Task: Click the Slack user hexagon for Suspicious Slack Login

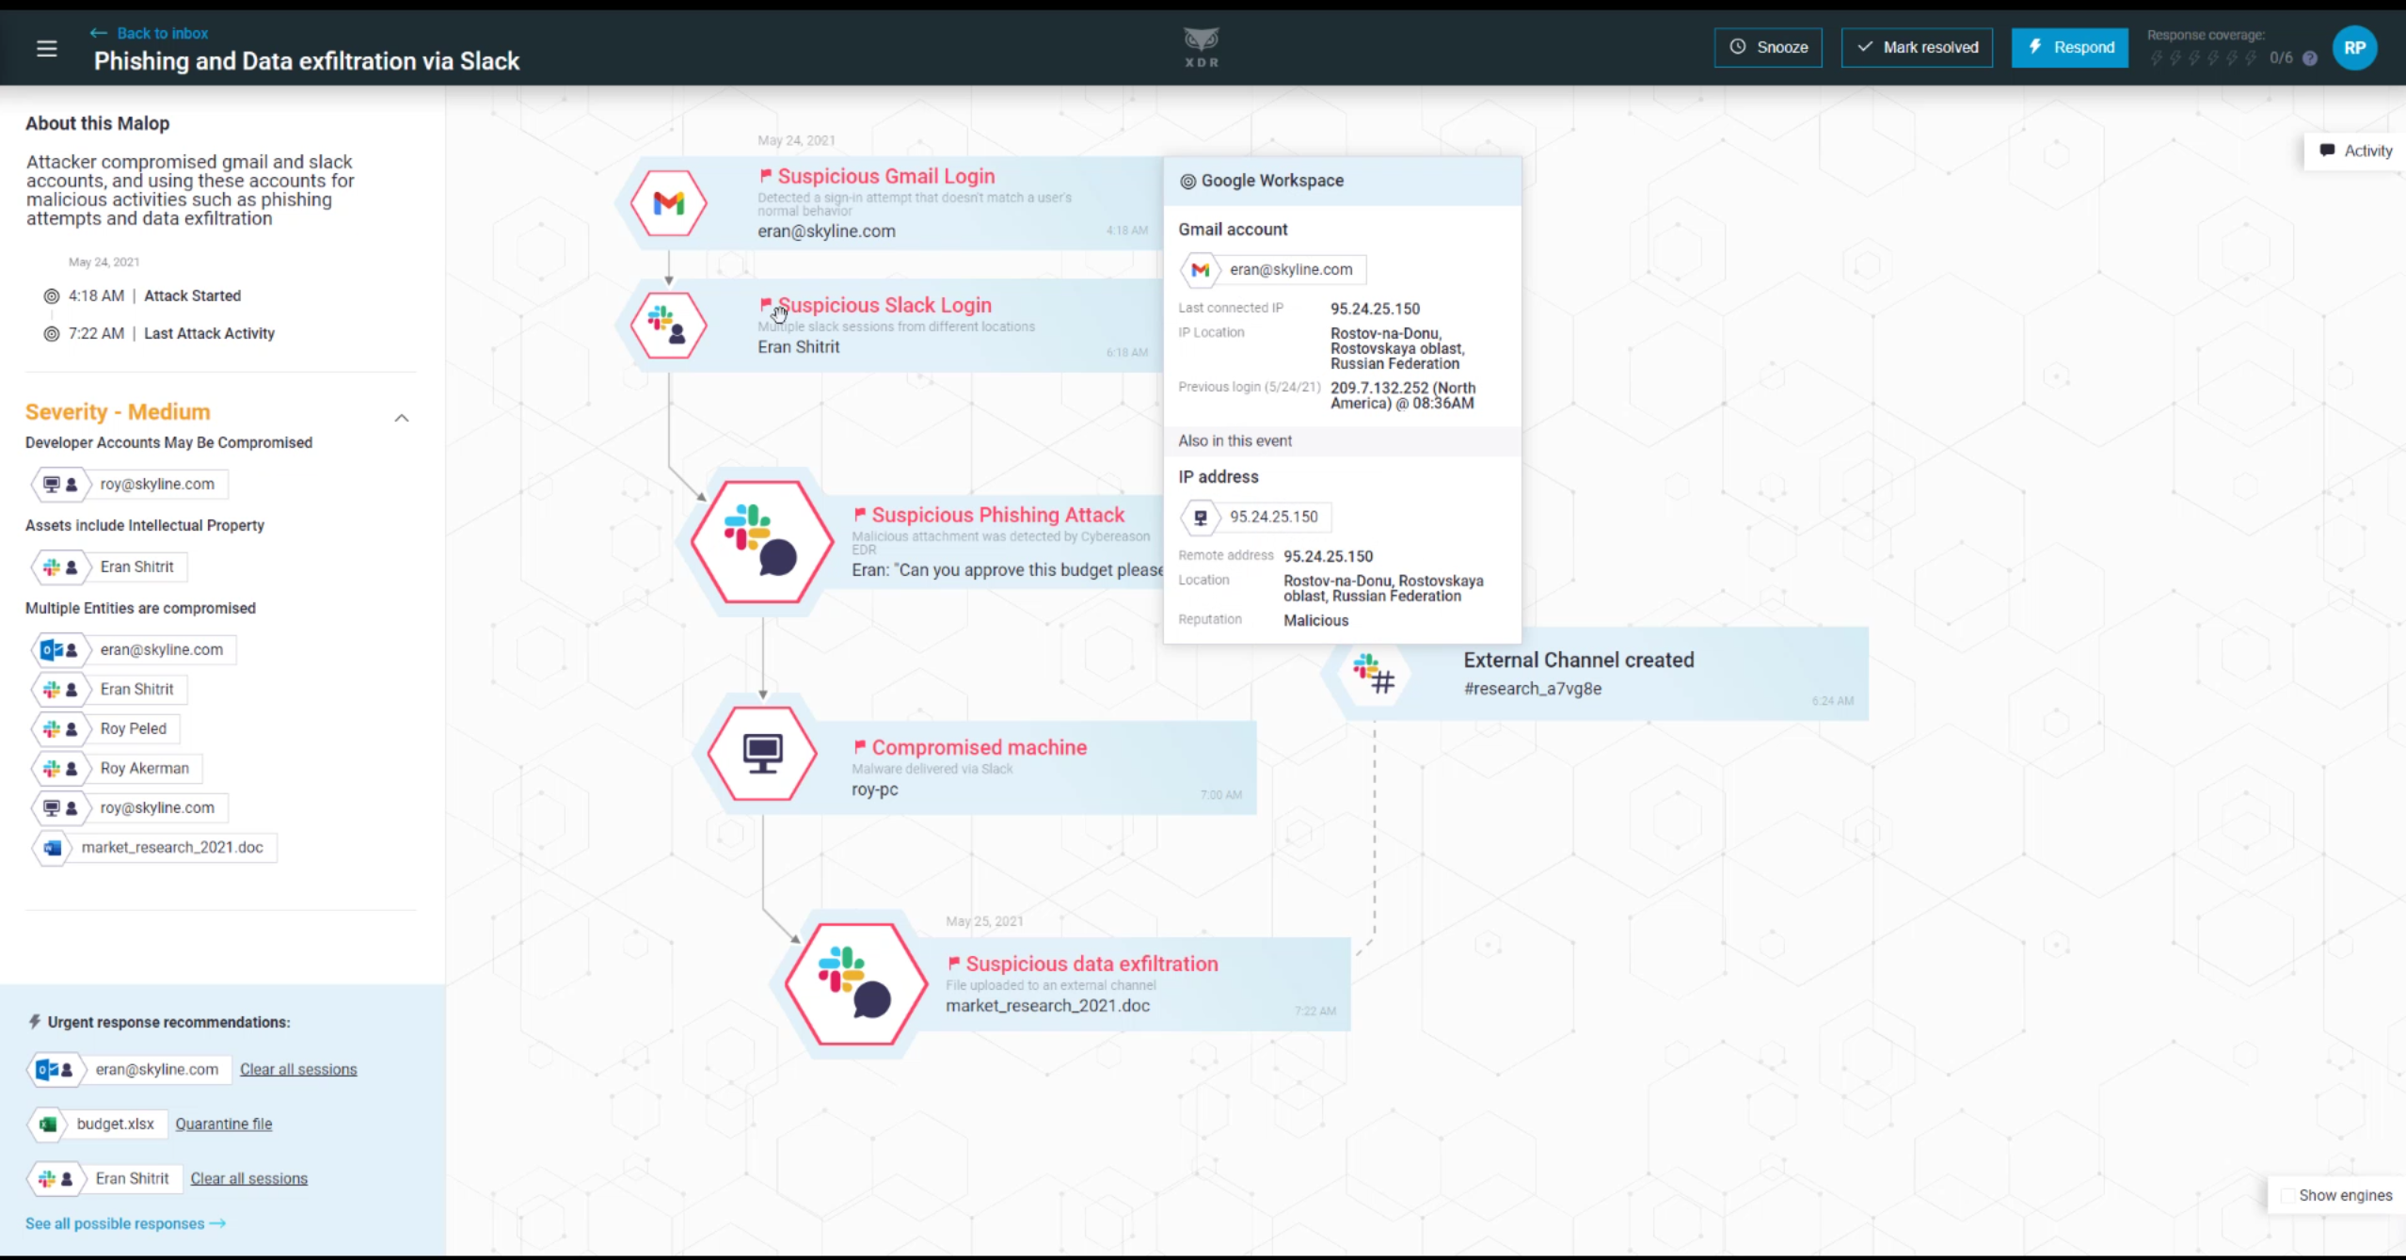Action: pos(668,326)
